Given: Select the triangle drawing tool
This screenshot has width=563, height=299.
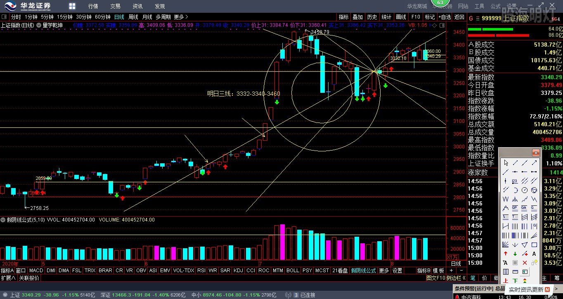Looking at the screenshot, I should point(525,245).
